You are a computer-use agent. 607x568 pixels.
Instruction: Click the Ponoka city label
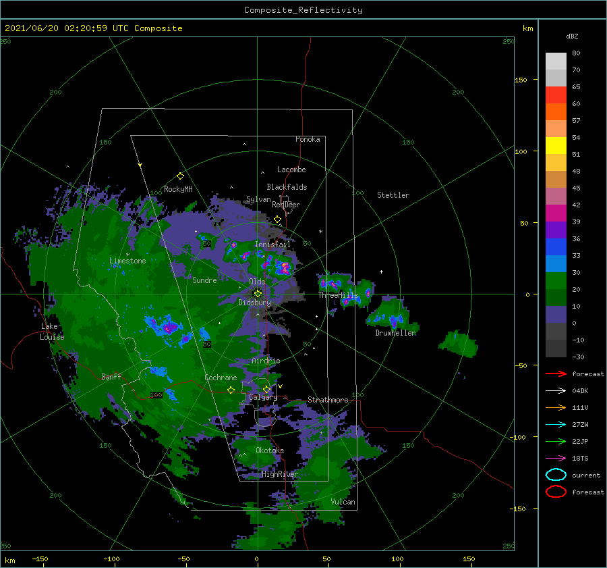point(308,139)
